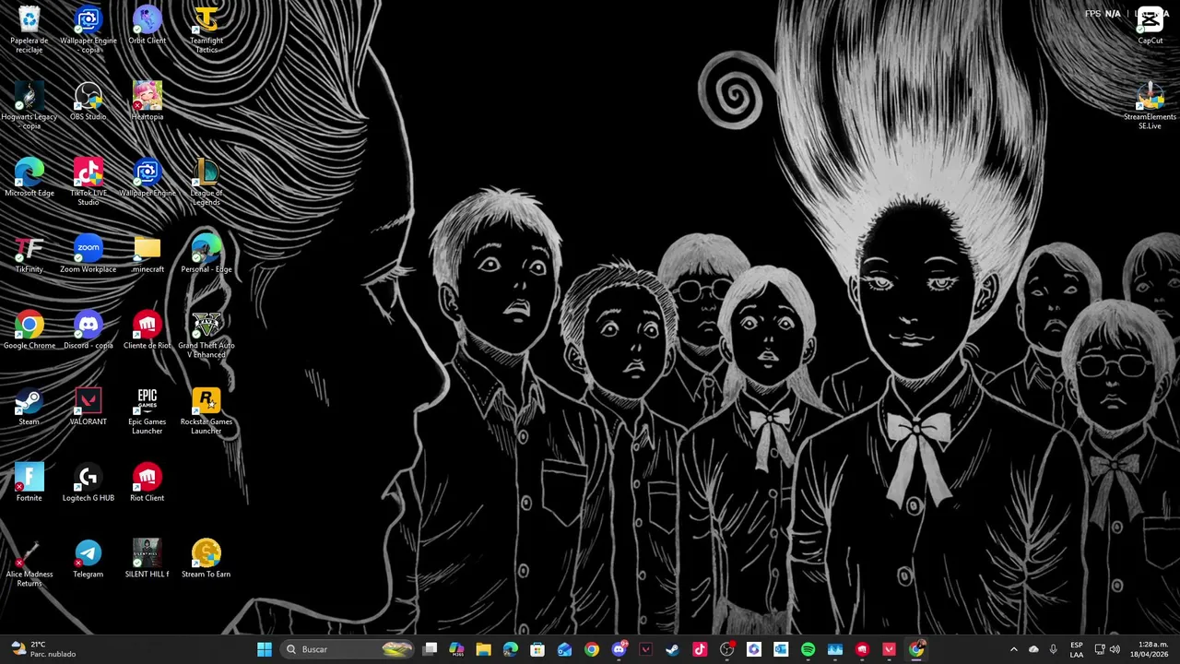This screenshot has height=664, width=1180.
Task: Select the Discord - copia desktop icon
Action: tap(88, 331)
